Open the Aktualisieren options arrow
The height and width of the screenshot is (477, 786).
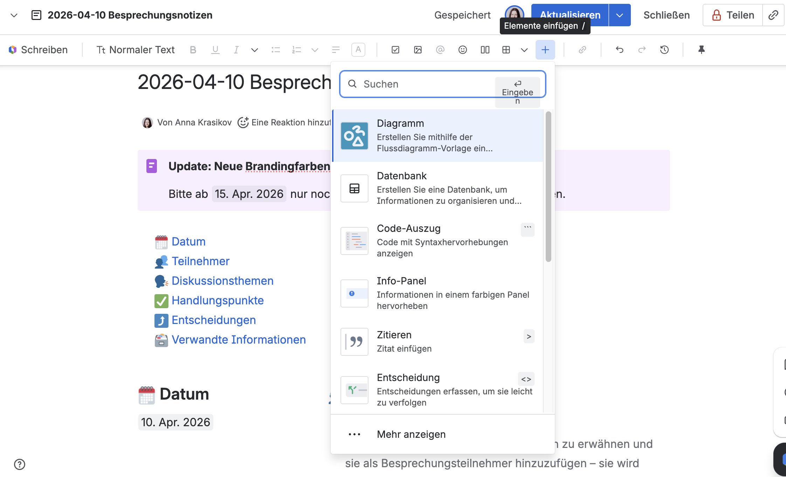pos(620,15)
